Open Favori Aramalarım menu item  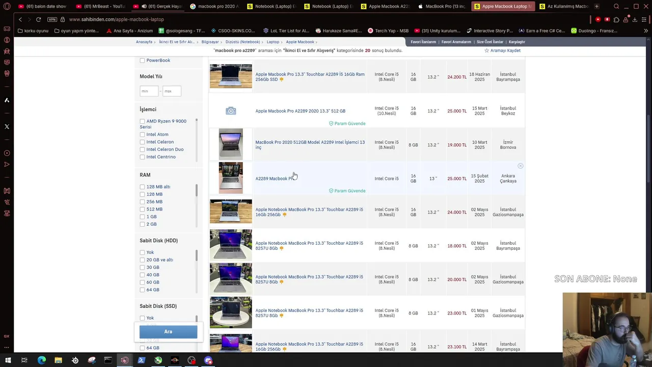coord(456,42)
